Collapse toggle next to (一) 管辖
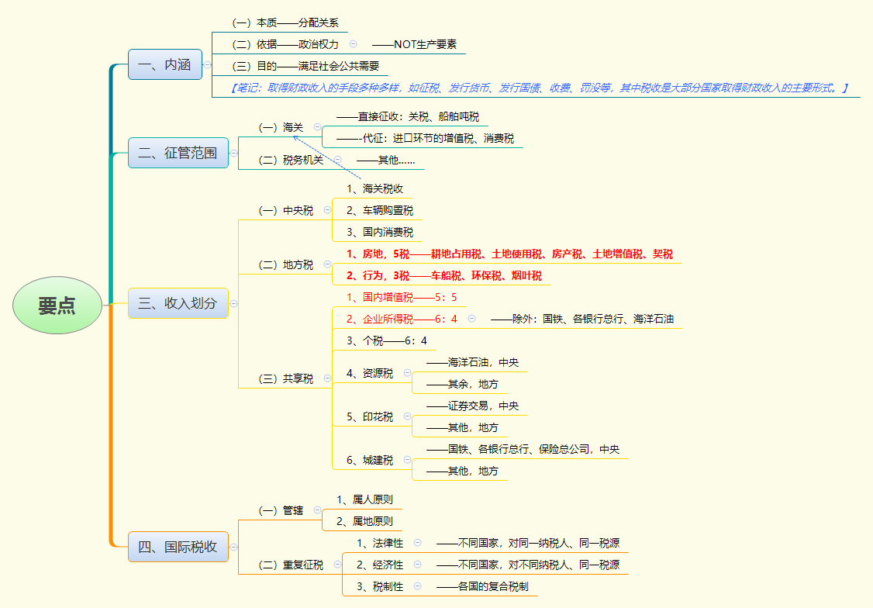This screenshot has height=608, width=873. pos(317,510)
